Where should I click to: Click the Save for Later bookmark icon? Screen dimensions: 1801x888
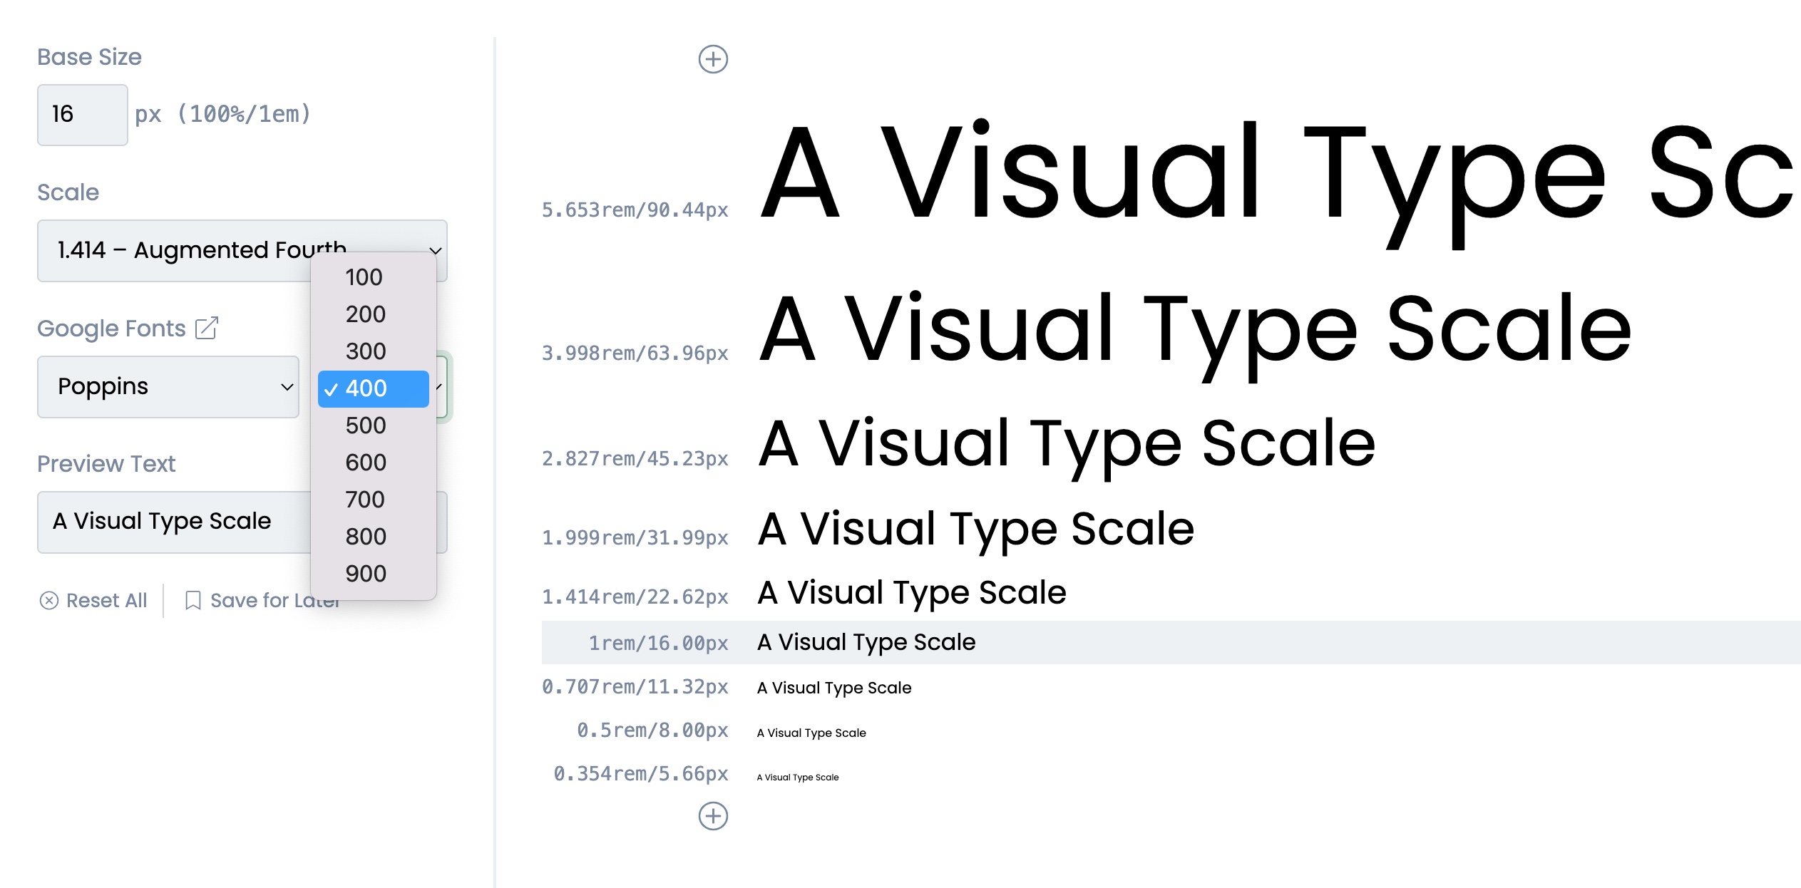click(193, 601)
